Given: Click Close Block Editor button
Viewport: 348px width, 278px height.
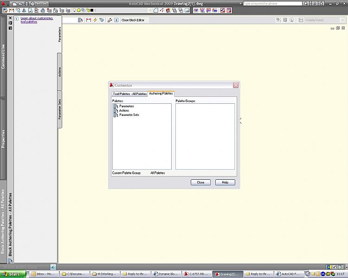Looking at the screenshot, I should coord(133,20).
